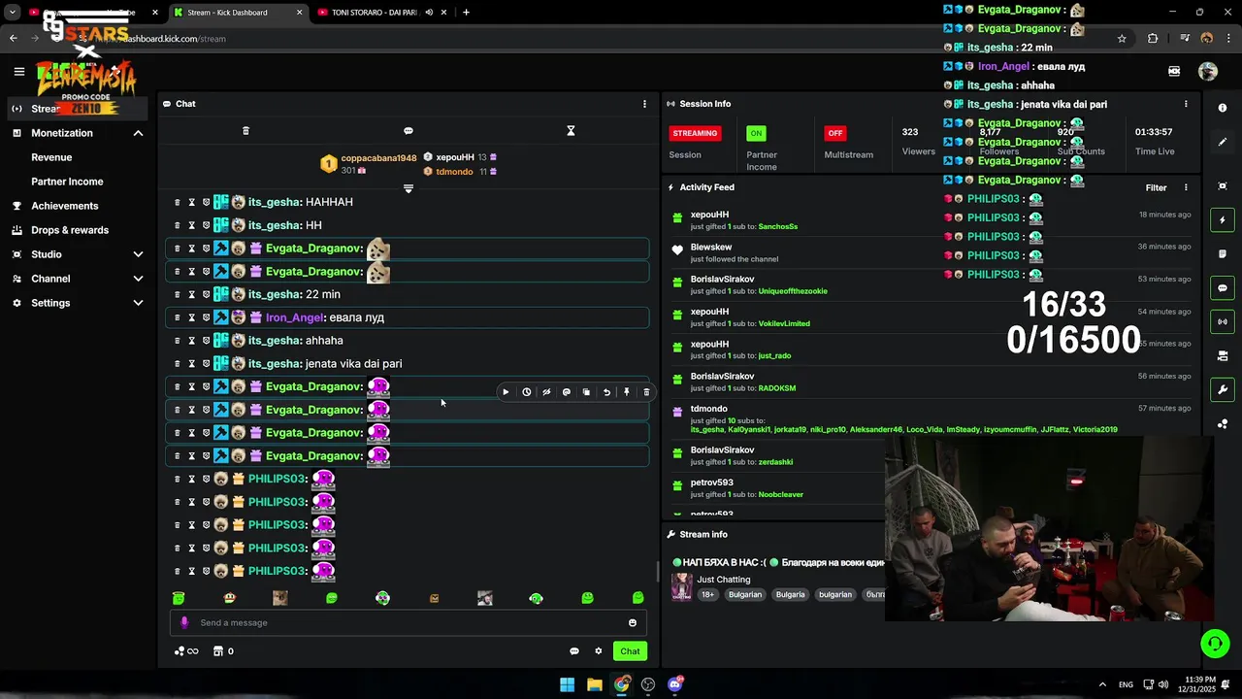Delete the its_gesha '22 min' message via trash icon

pyautogui.click(x=177, y=294)
